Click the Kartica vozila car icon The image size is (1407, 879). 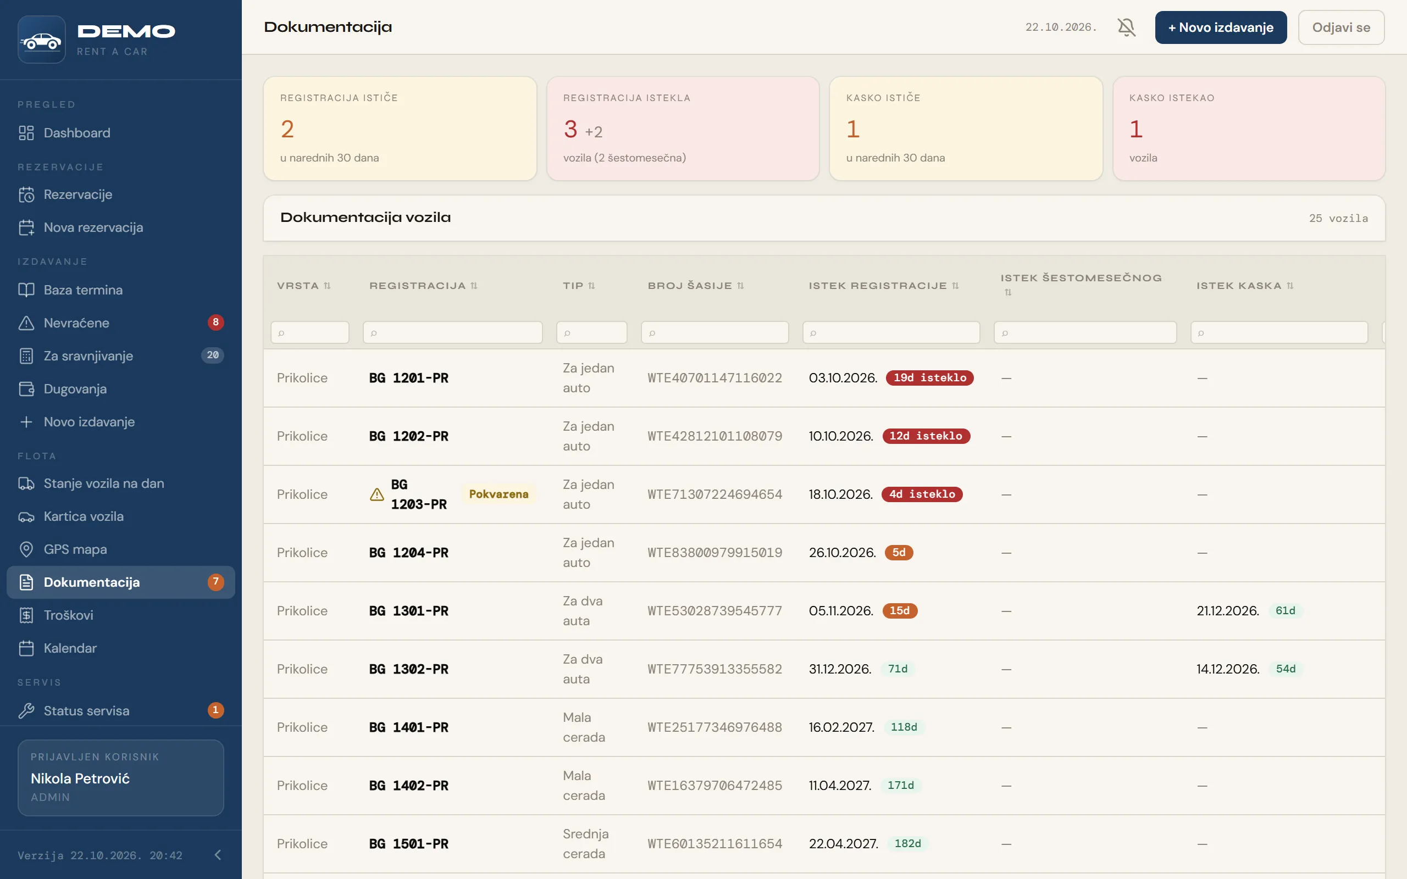pyautogui.click(x=26, y=517)
